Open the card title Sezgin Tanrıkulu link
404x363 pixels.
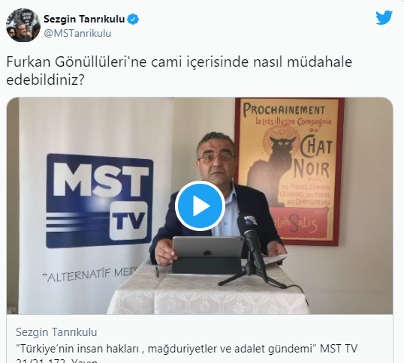pyautogui.click(x=56, y=331)
